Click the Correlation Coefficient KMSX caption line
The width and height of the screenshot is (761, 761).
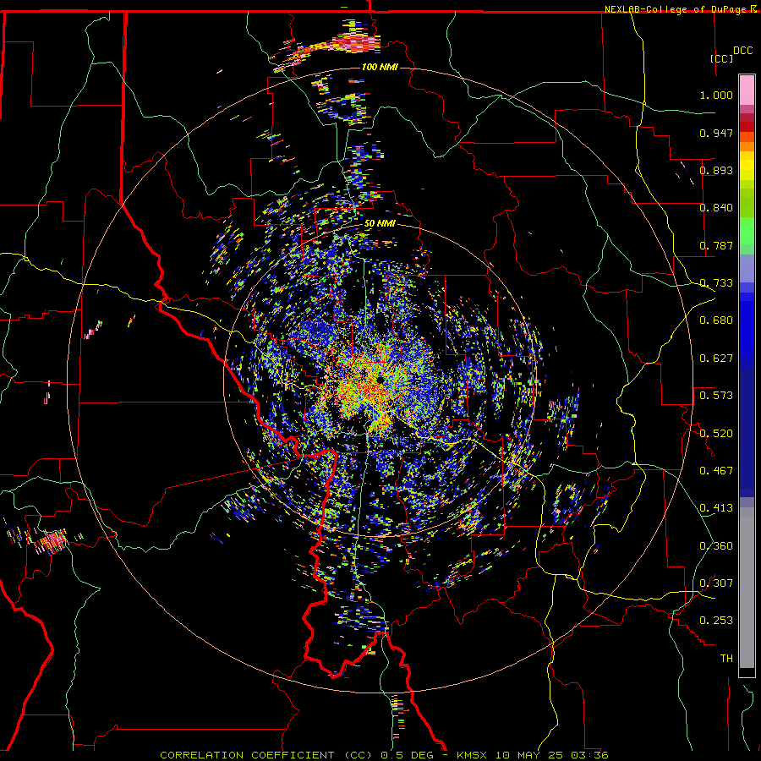pyautogui.click(x=384, y=755)
